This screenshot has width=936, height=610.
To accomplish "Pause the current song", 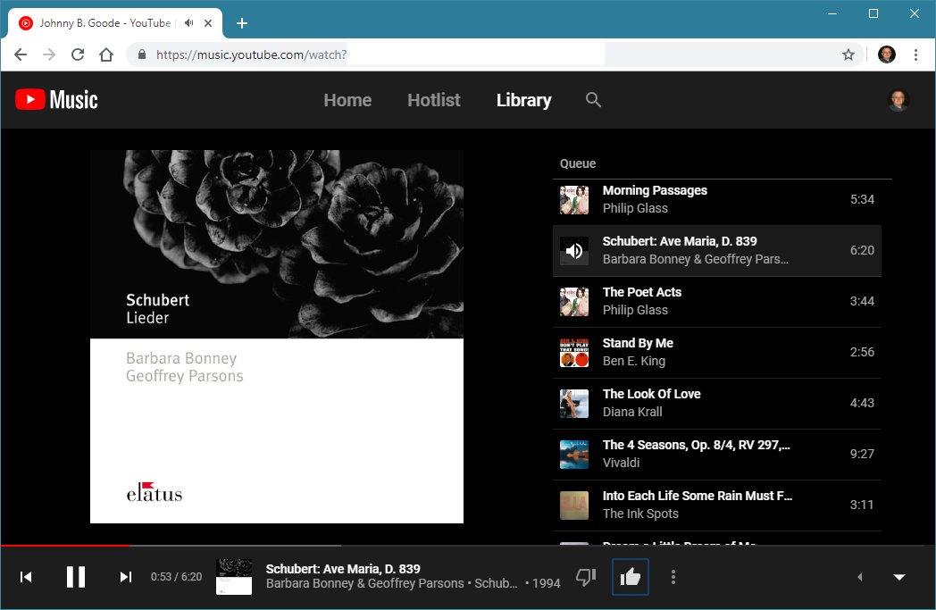I will (x=76, y=577).
